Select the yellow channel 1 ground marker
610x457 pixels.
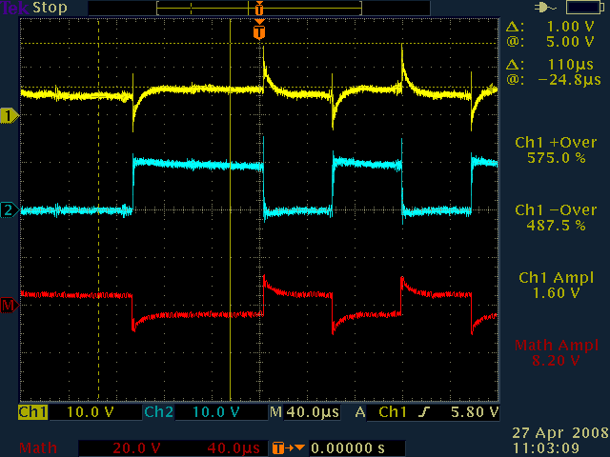click(10, 115)
